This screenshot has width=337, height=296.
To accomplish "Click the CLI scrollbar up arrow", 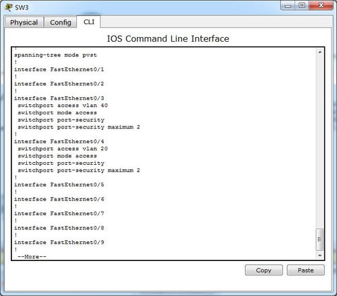I will click(320, 52).
